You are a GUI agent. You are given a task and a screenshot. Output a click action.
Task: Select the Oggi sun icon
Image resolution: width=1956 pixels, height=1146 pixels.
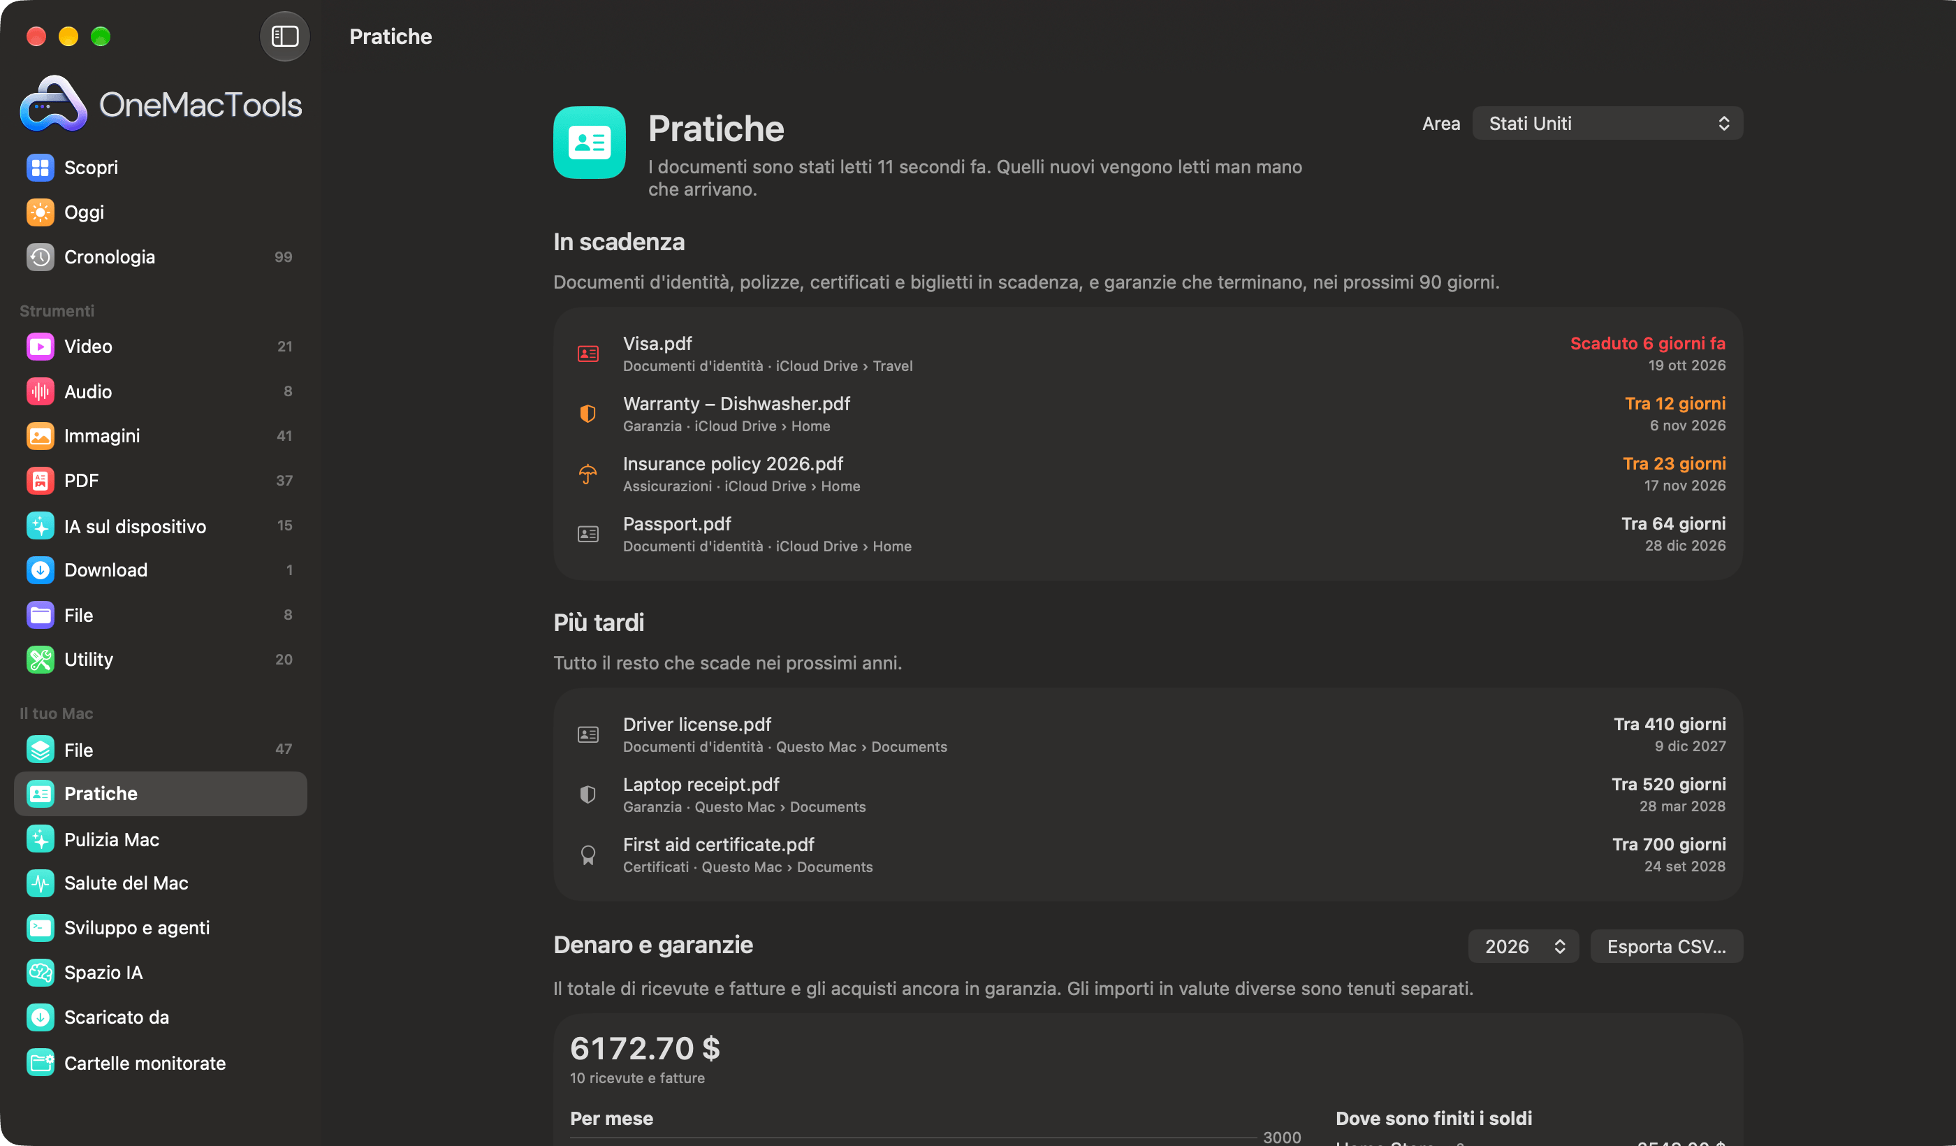tap(41, 212)
